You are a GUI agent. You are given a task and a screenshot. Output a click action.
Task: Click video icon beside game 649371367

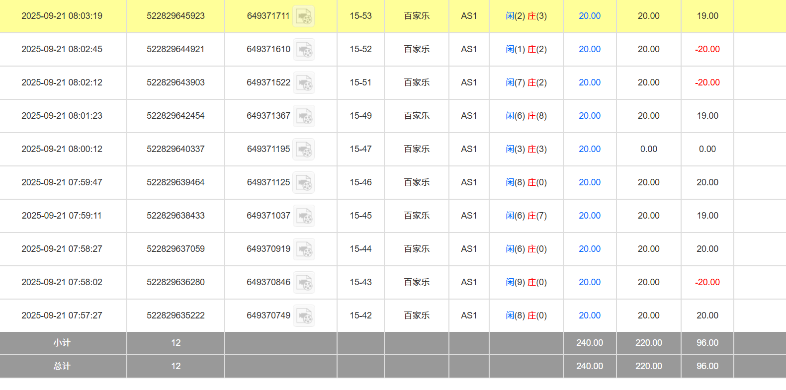coord(303,116)
